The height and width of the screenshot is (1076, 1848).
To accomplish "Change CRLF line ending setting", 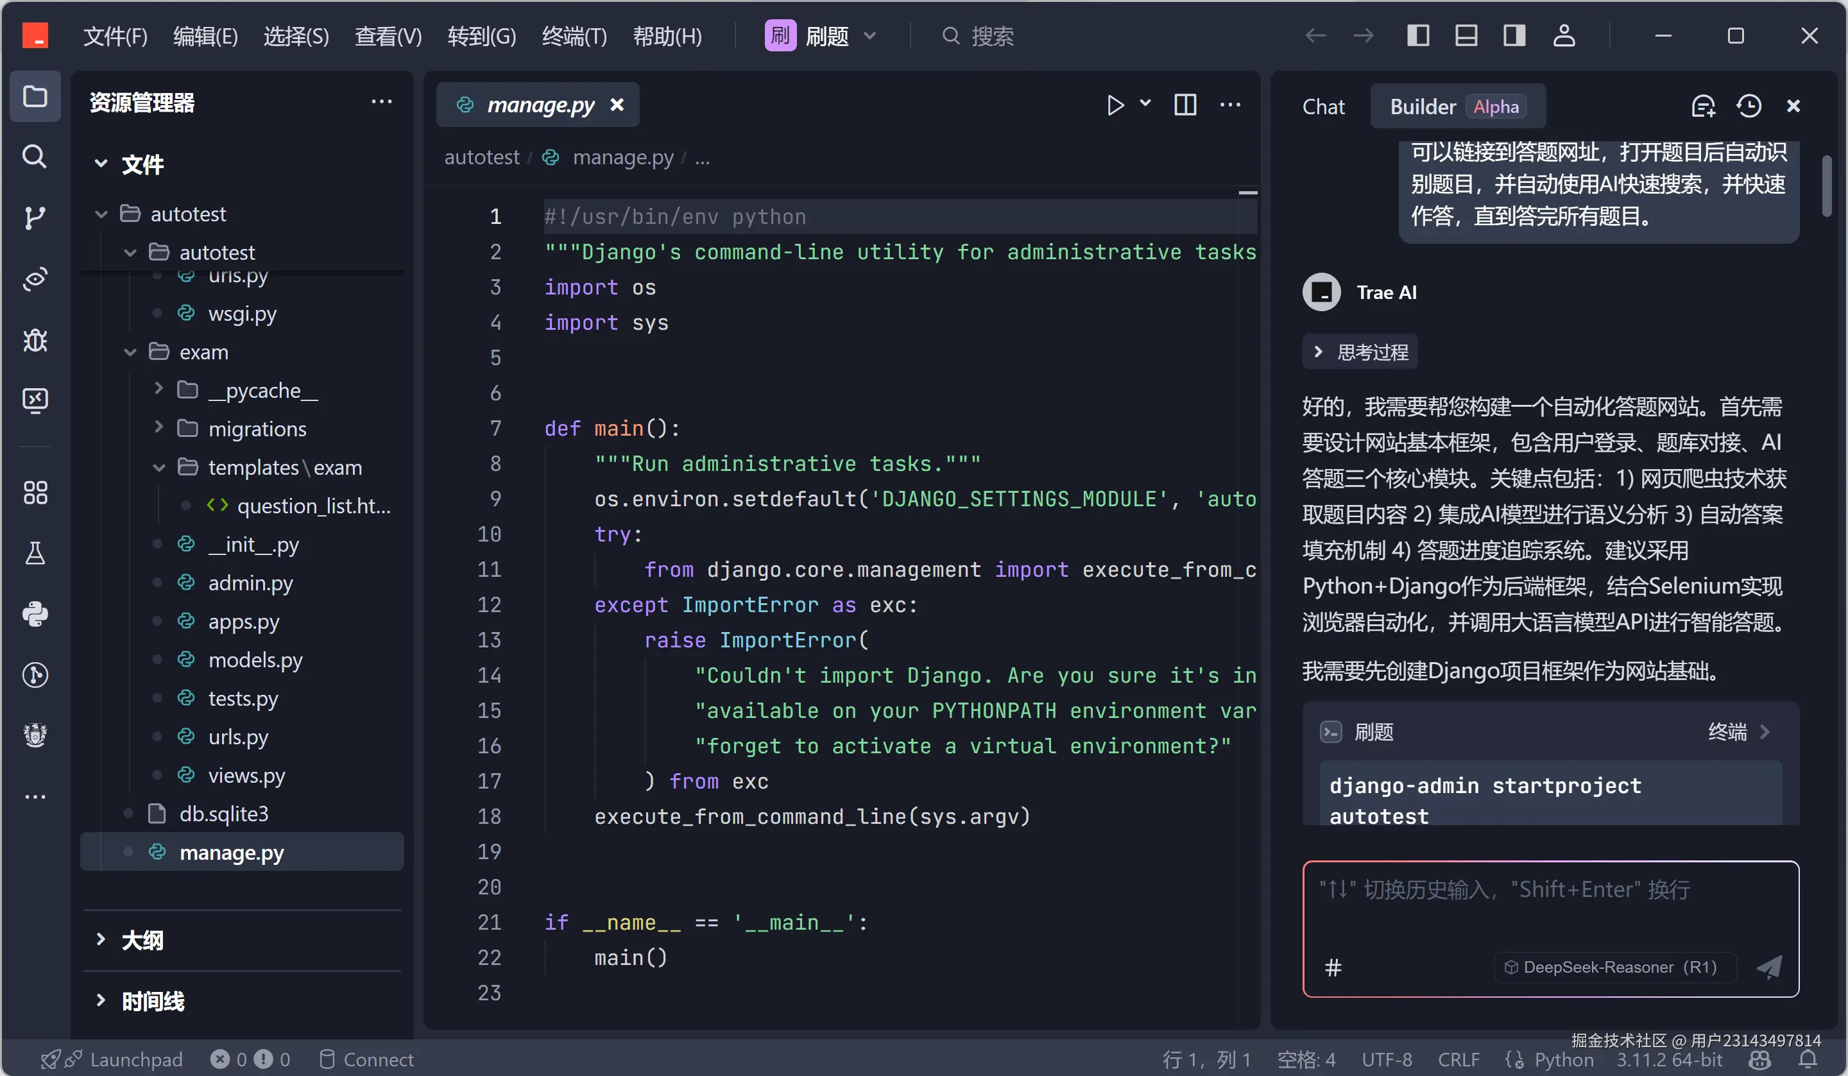I will click(1459, 1059).
